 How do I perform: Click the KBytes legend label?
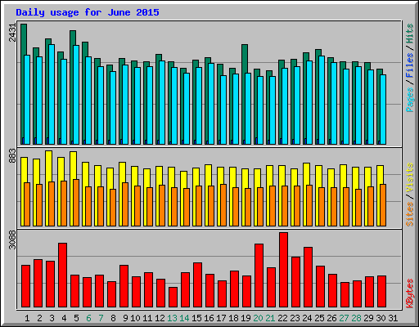(410, 293)
